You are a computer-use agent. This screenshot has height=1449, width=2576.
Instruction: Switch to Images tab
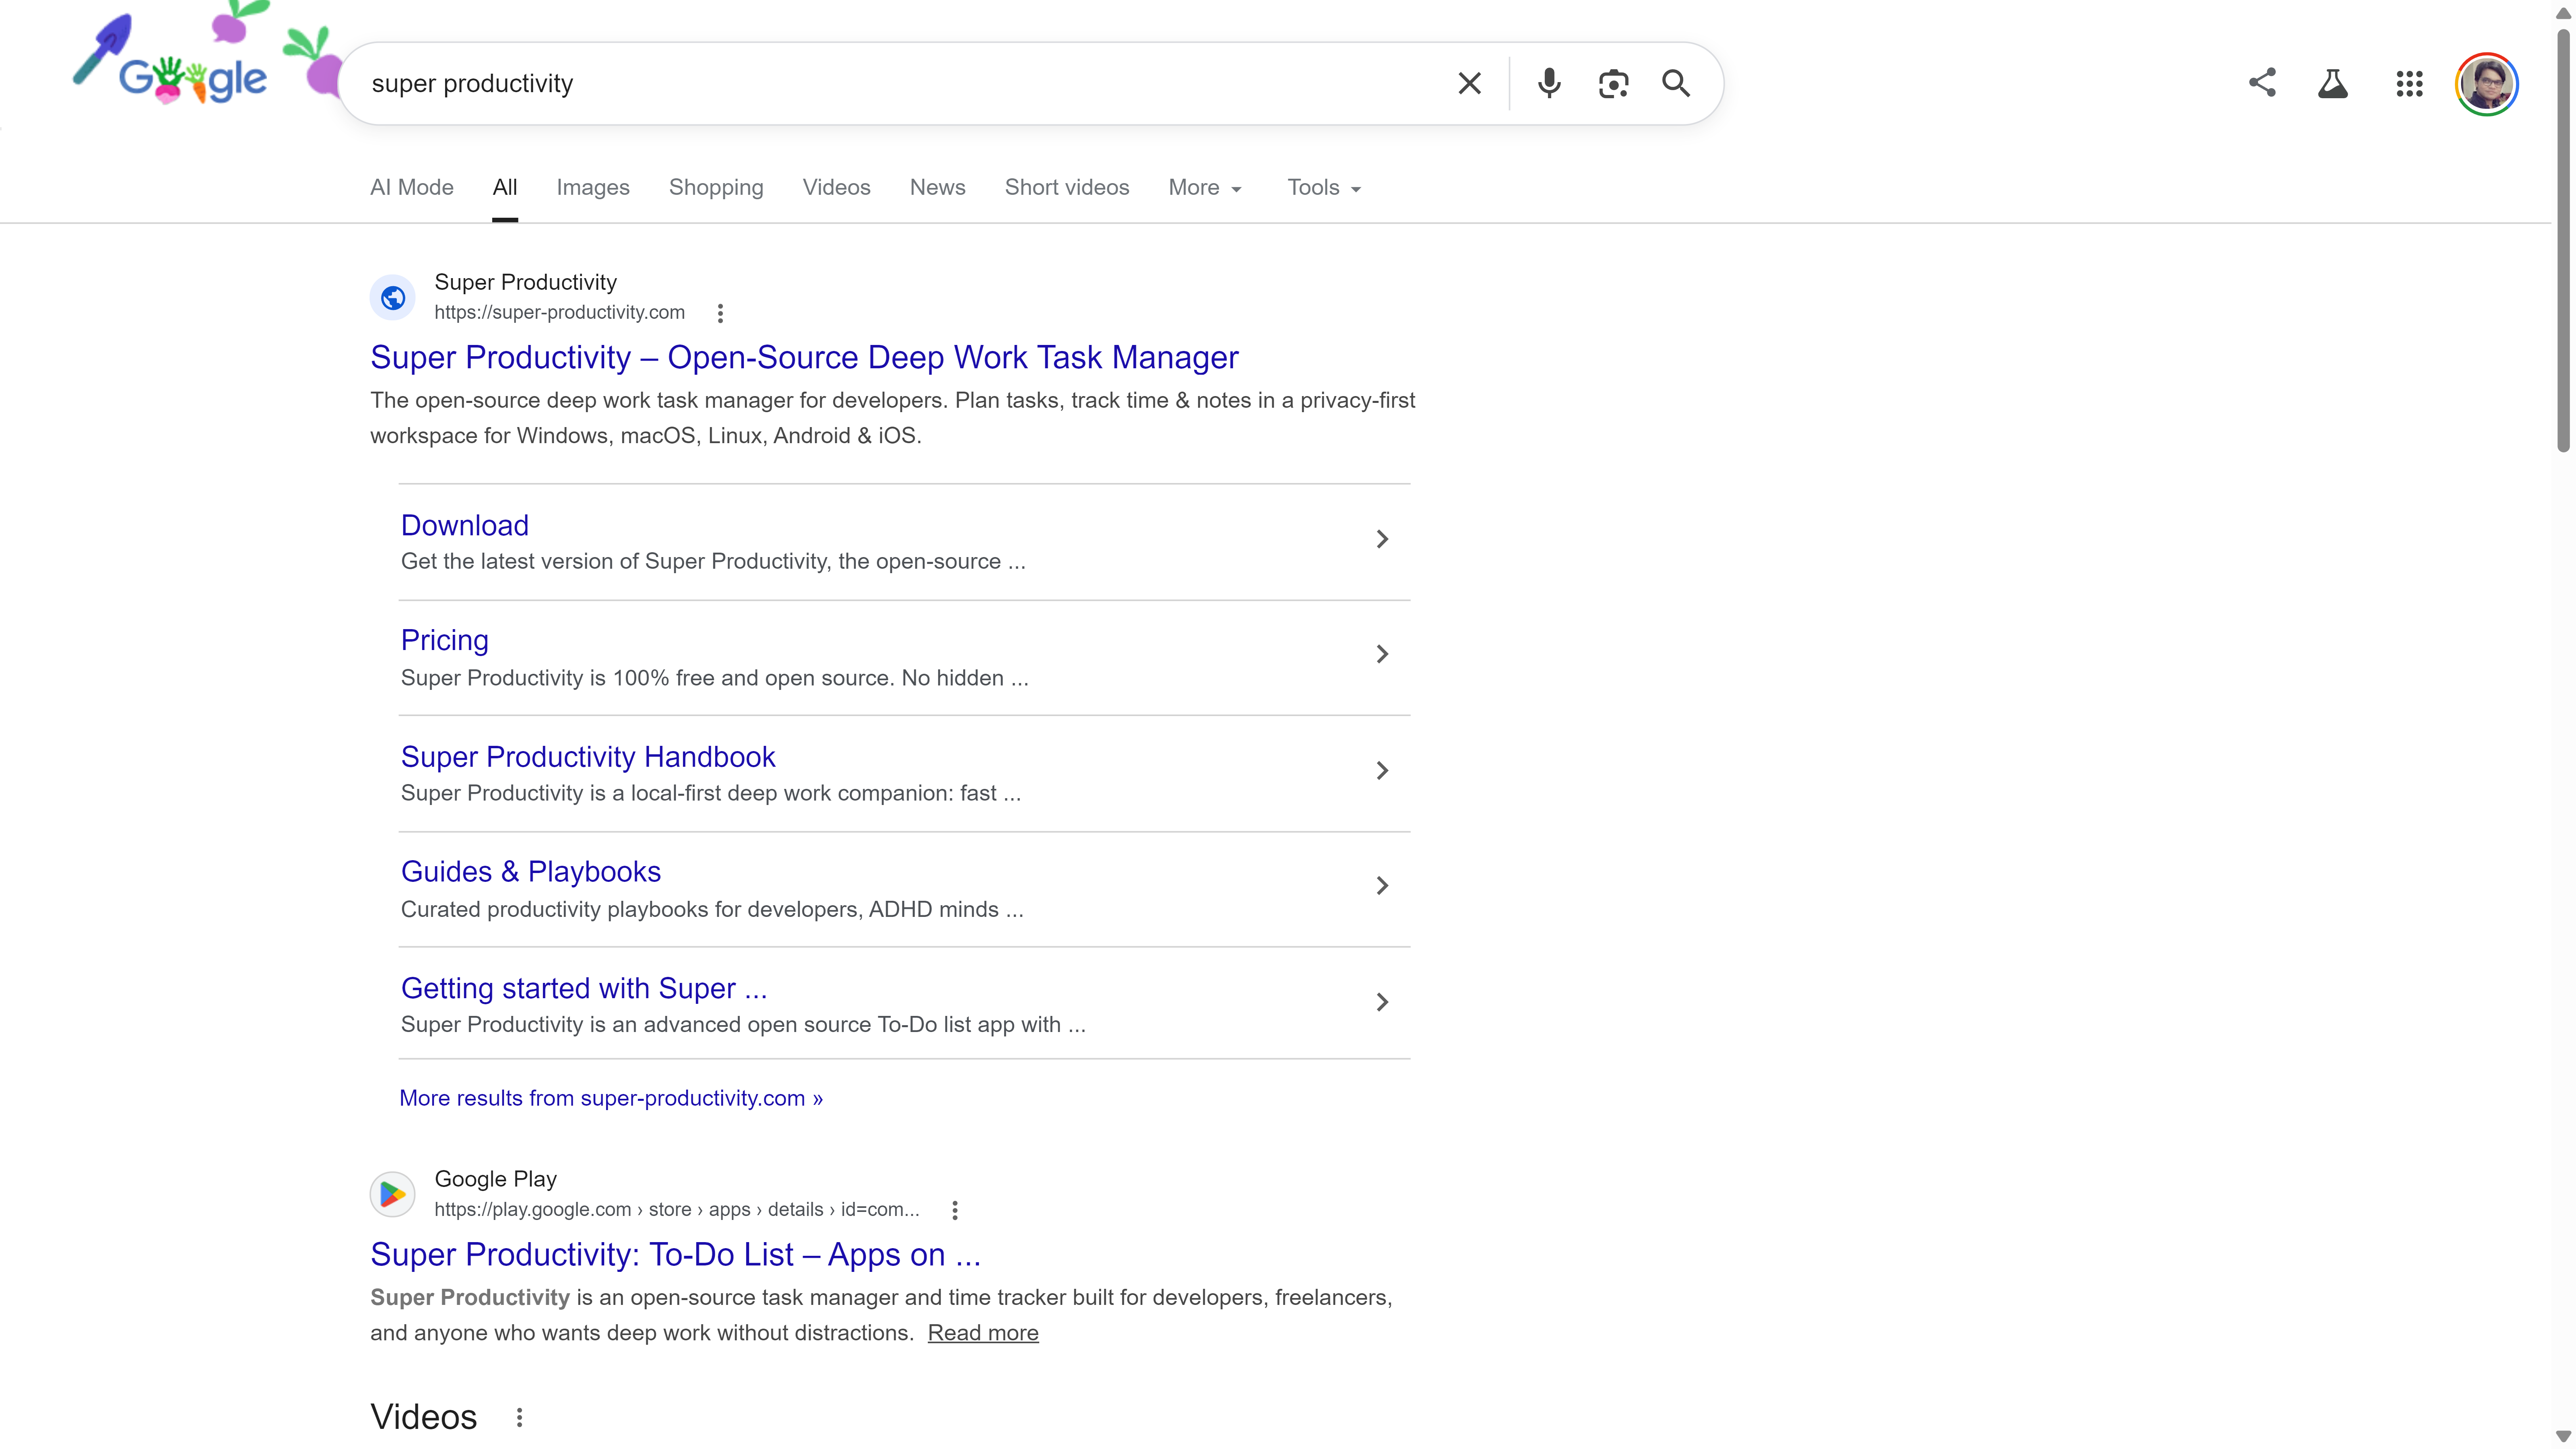pos(593,188)
